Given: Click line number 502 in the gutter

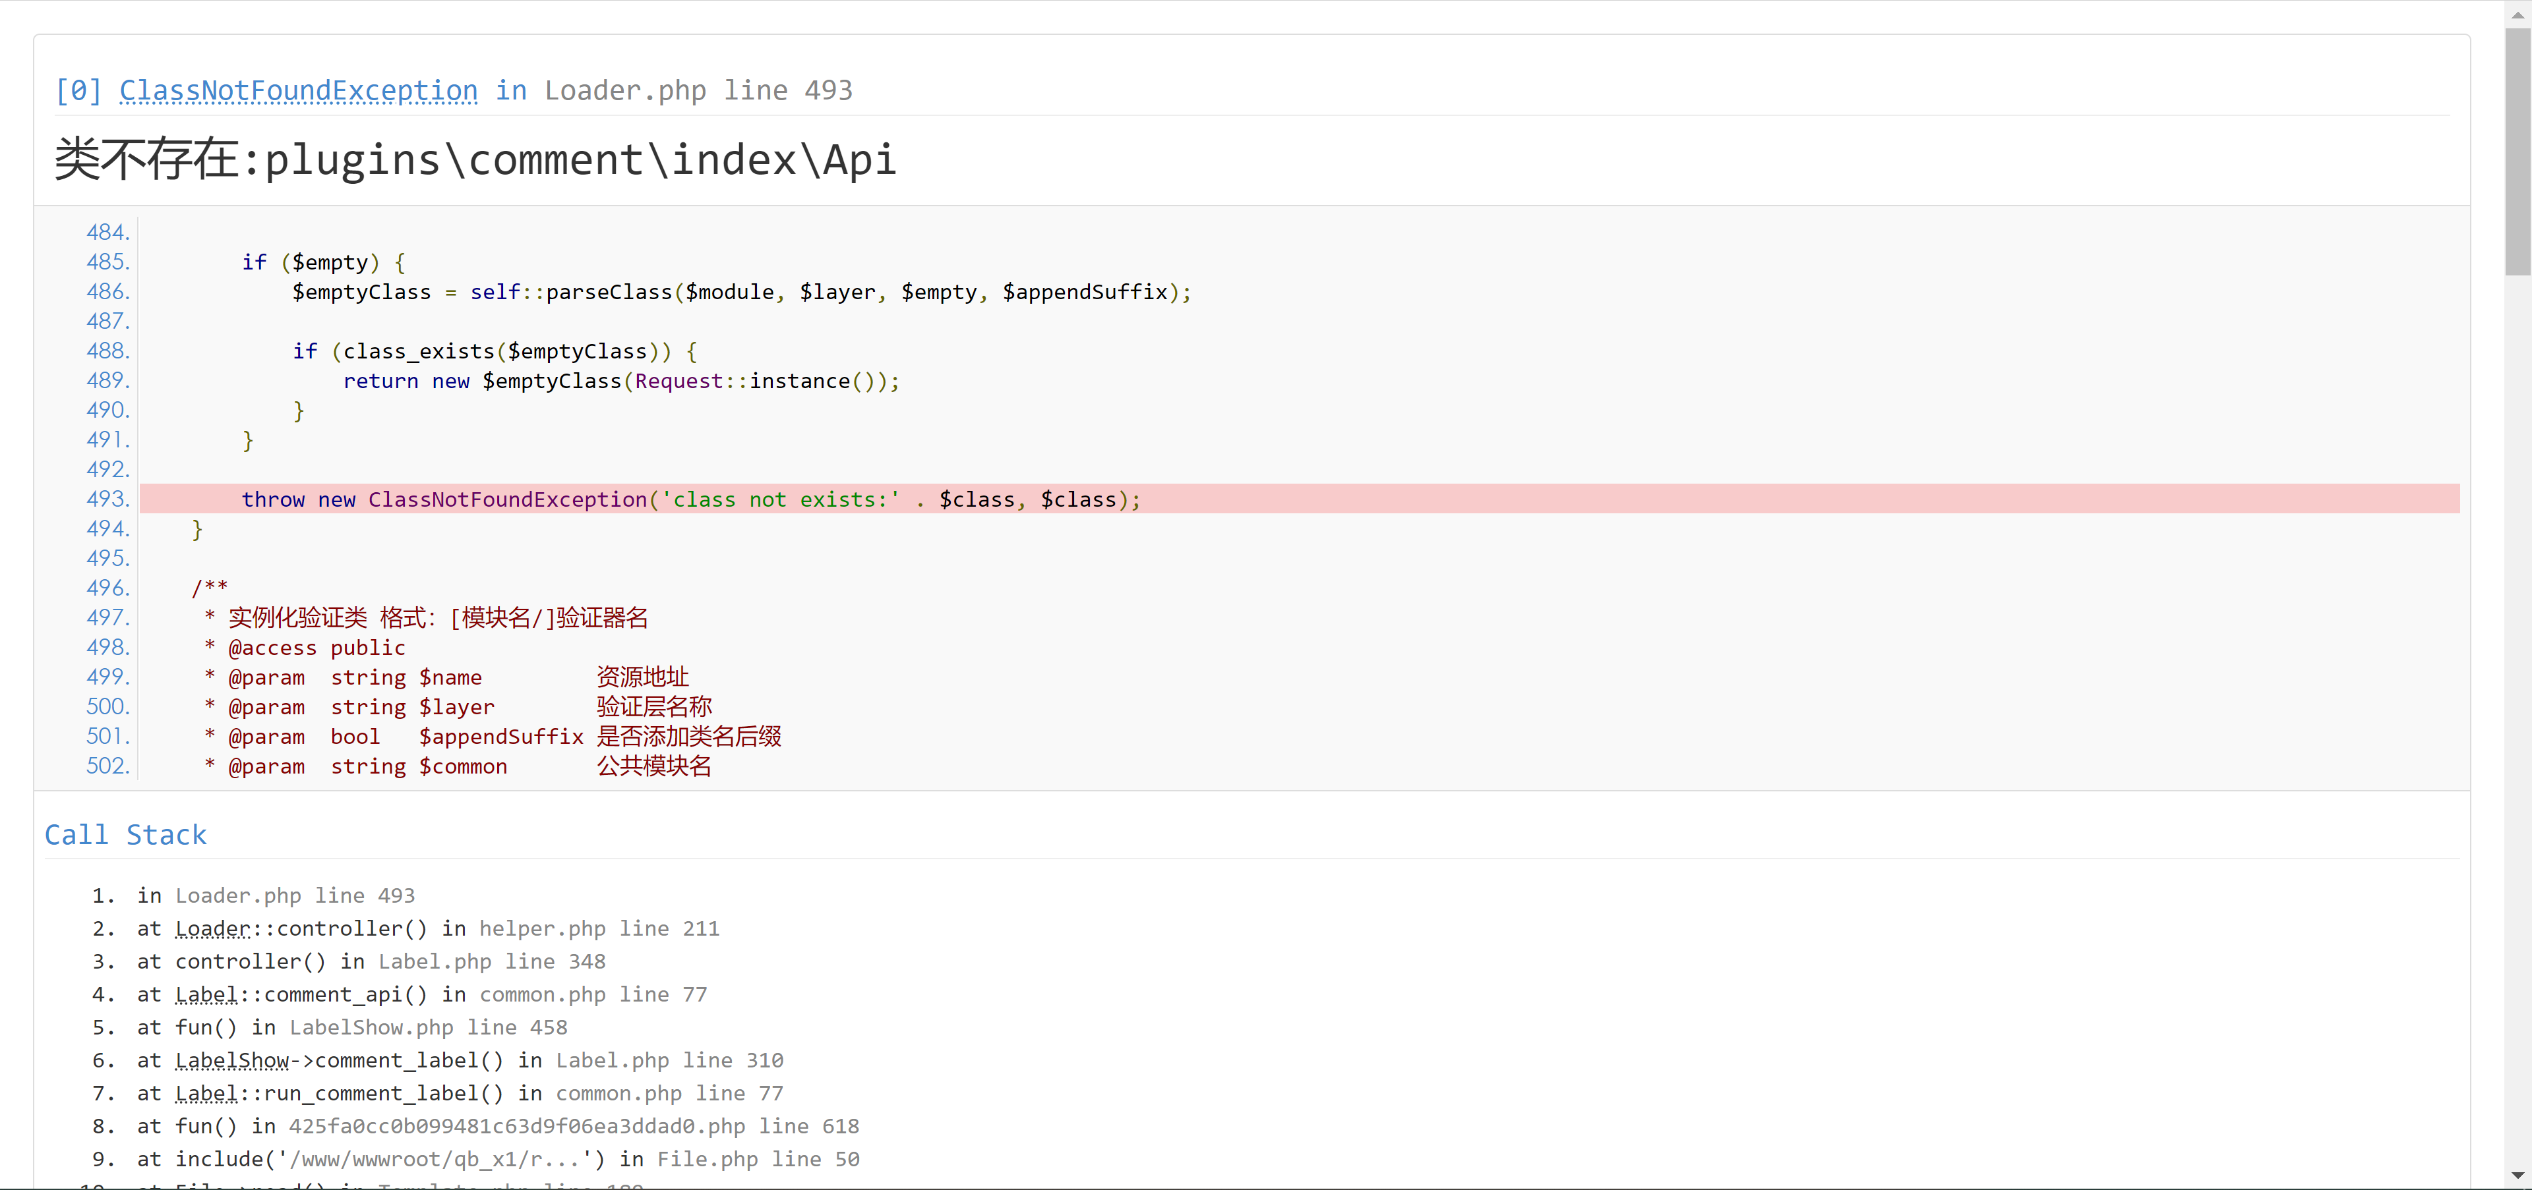Looking at the screenshot, I should (x=108, y=766).
